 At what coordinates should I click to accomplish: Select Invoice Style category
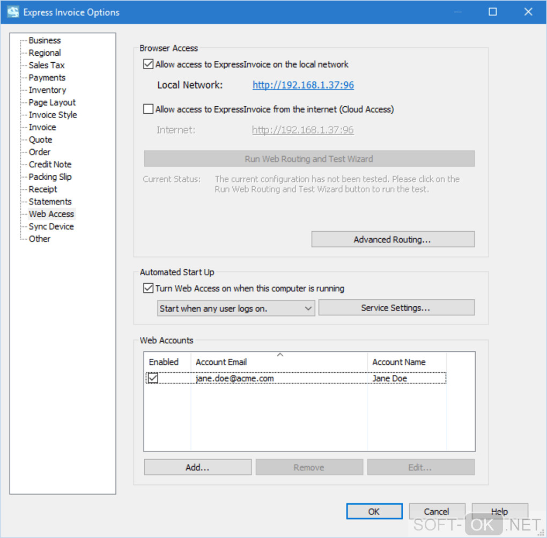(53, 115)
